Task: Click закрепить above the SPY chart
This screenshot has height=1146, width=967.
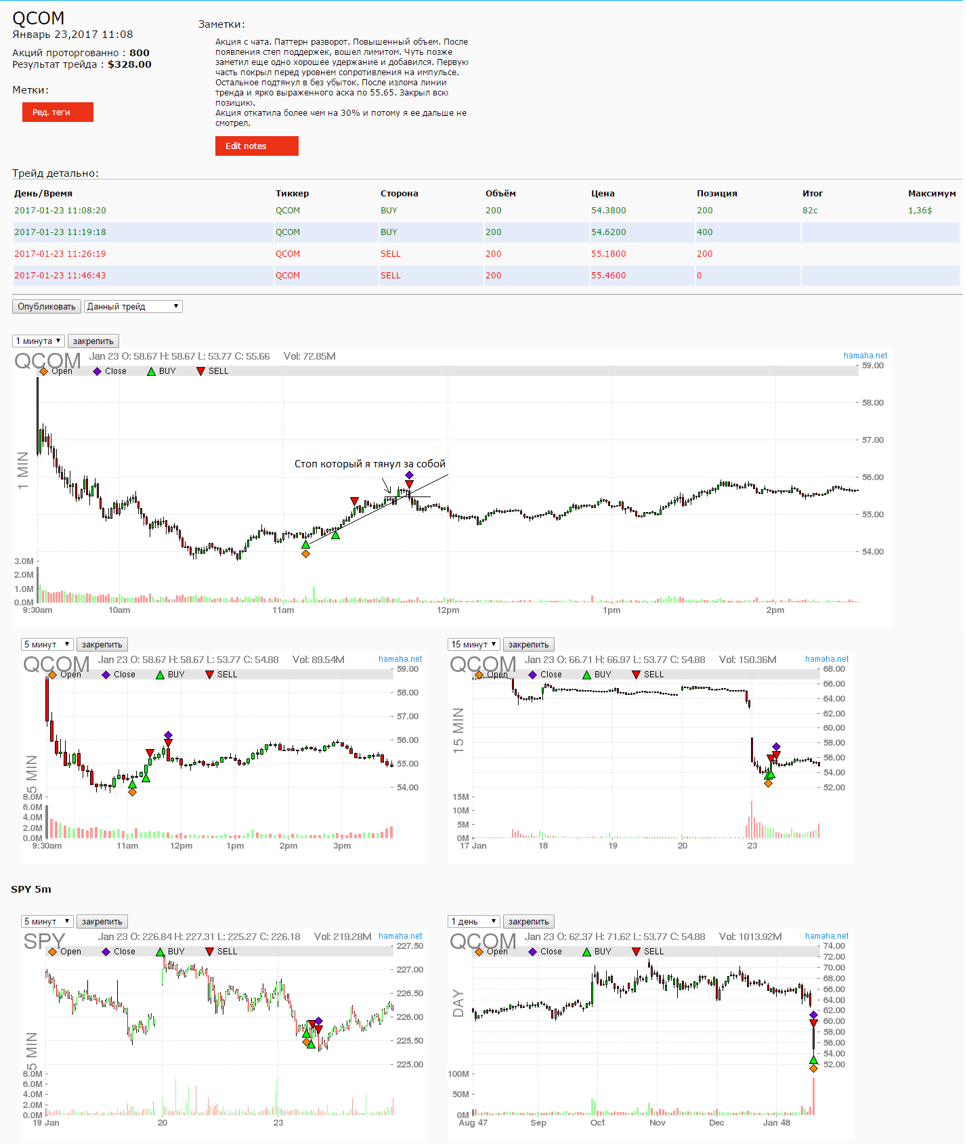Action: point(102,922)
